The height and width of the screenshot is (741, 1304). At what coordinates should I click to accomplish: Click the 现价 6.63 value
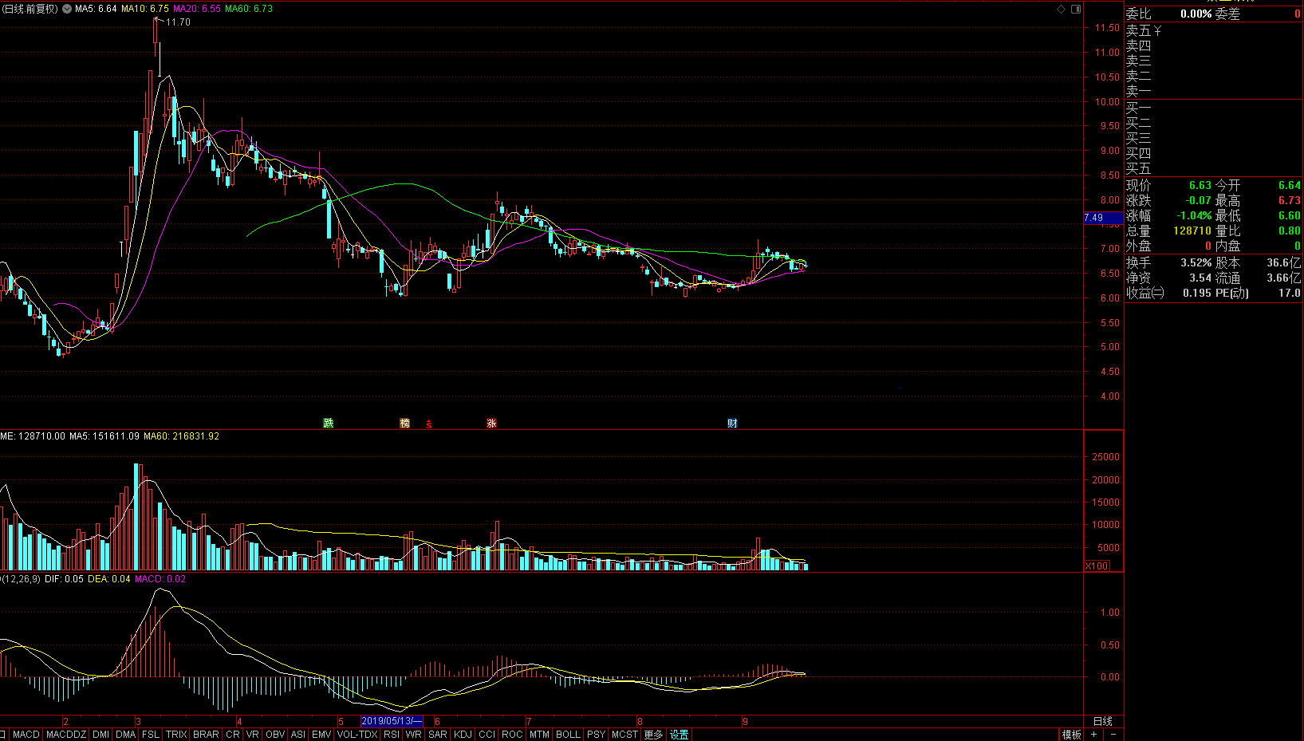point(1200,185)
